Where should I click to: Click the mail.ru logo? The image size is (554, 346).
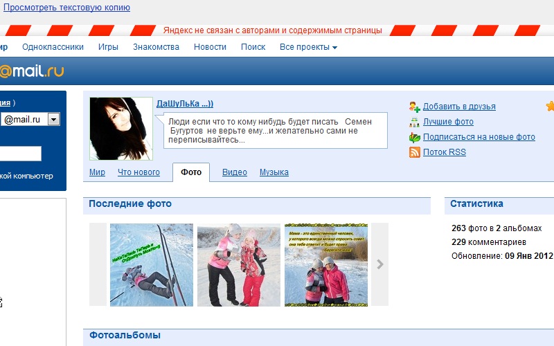32,71
